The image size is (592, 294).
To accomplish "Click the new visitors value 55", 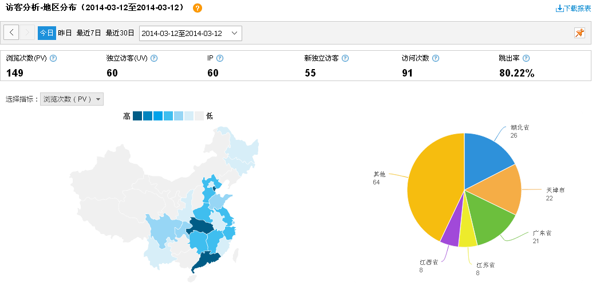I will pos(310,73).
